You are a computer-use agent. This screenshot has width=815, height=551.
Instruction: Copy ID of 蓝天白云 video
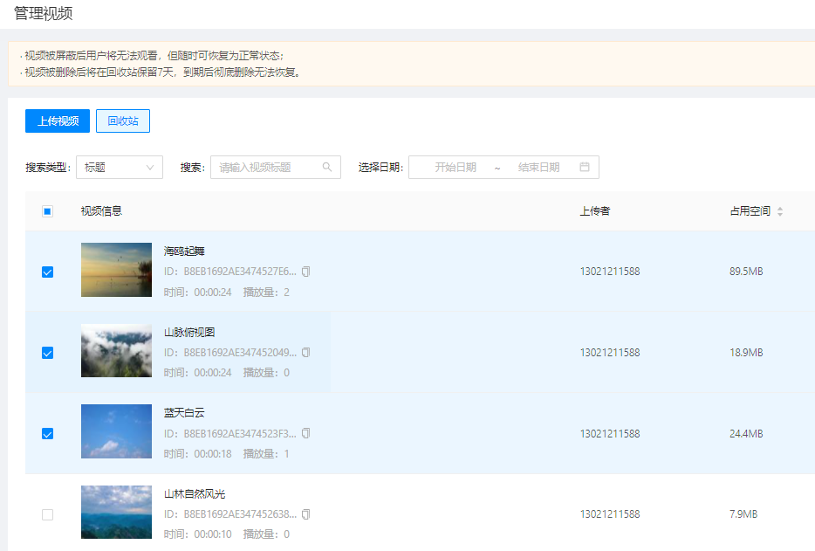[305, 434]
